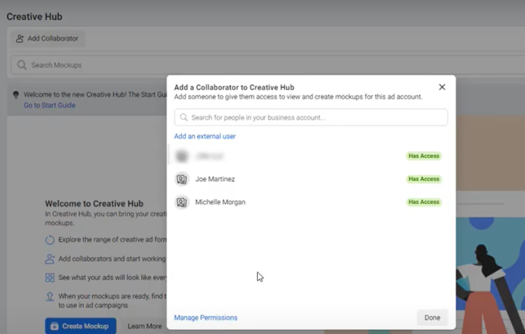The image size is (525, 334).
Task: Click the explore ad formats icon in the welcome list
Action: 50,240
